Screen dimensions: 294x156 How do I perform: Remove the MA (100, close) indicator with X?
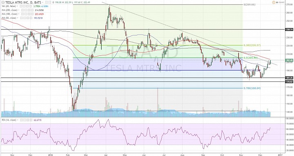32,14
